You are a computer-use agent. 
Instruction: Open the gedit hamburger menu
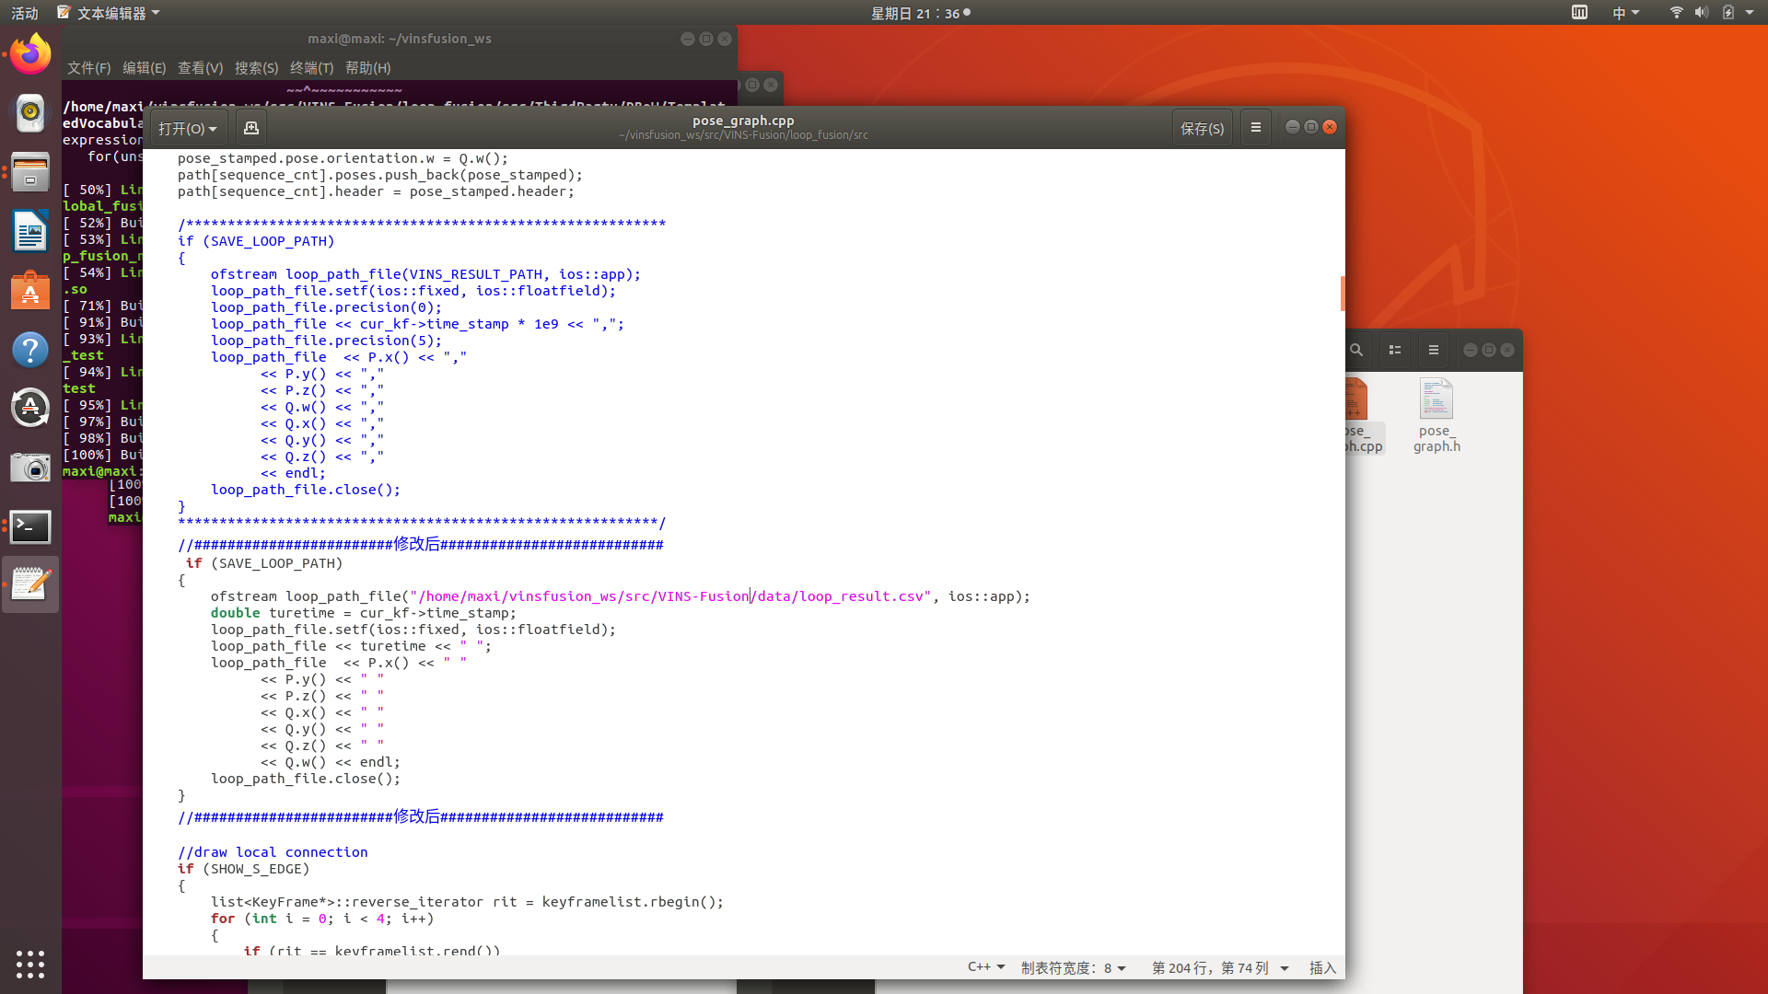coord(1255,128)
